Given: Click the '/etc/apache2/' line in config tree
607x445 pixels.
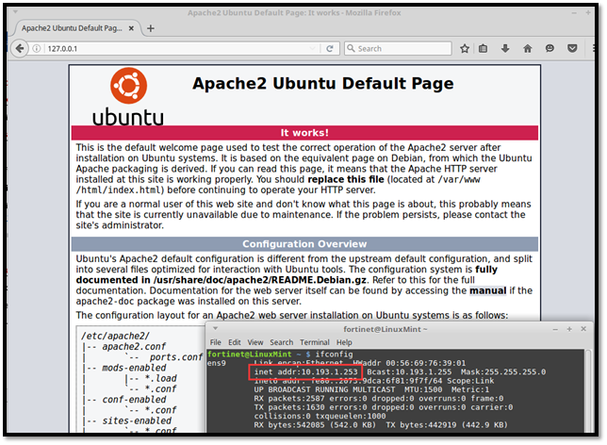Looking at the screenshot, I should click(115, 336).
